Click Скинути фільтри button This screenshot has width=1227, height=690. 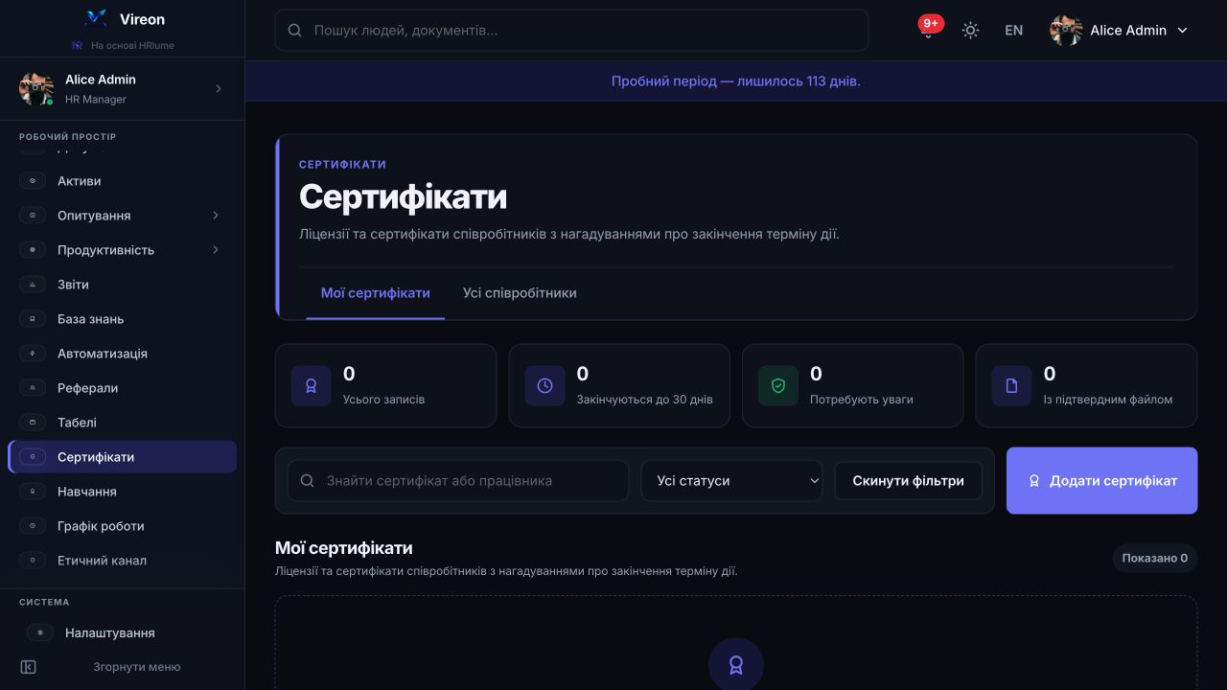[908, 481]
